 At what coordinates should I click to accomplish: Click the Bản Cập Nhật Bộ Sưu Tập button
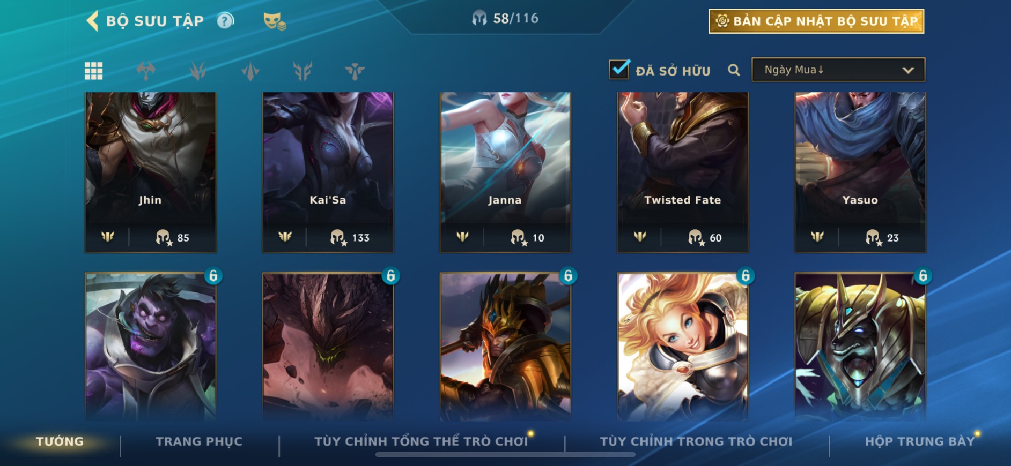pos(816,21)
